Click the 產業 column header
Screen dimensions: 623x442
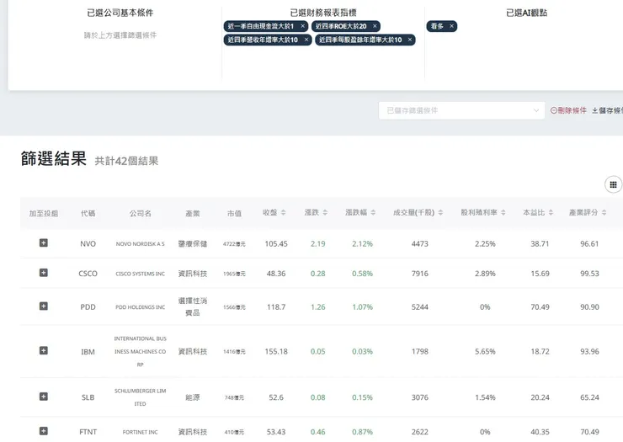[193, 214]
